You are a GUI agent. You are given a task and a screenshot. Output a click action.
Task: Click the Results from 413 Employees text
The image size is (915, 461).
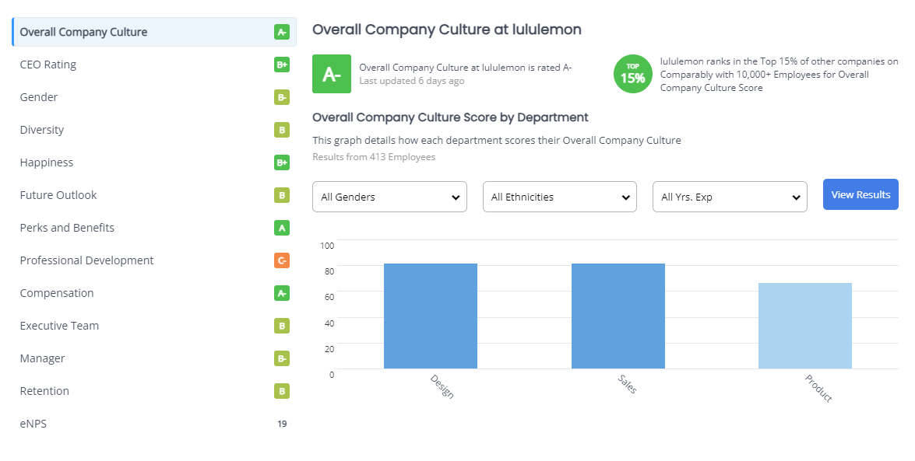tap(374, 157)
